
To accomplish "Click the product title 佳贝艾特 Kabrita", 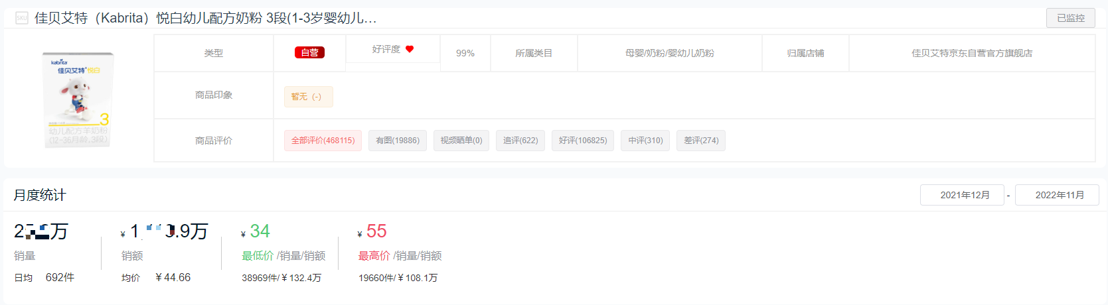I will pyautogui.click(x=206, y=19).
